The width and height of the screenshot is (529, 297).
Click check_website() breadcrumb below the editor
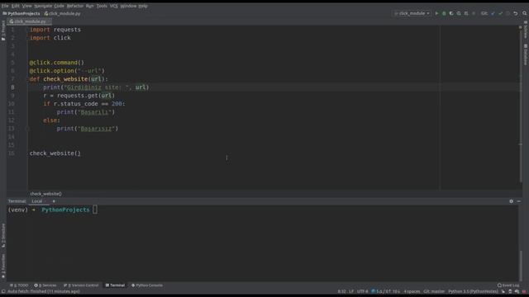click(x=46, y=194)
